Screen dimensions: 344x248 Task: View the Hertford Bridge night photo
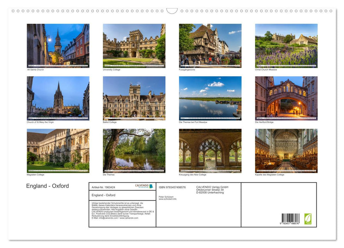coord(286,98)
